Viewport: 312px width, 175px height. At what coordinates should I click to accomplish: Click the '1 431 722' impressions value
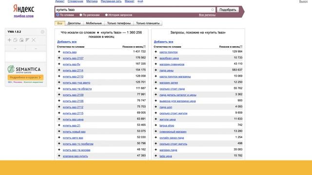coord(139,52)
